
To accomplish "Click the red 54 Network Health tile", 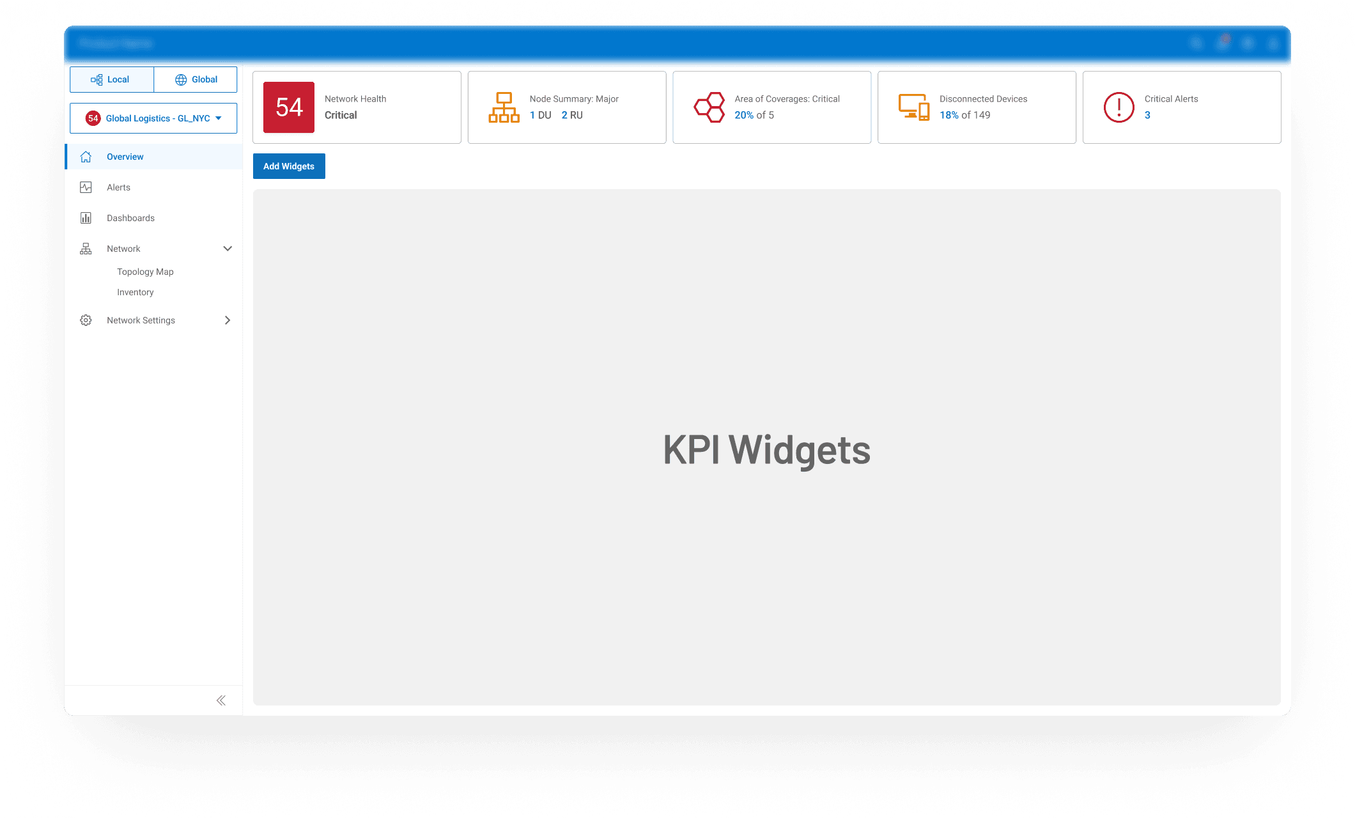I will 289,107.
